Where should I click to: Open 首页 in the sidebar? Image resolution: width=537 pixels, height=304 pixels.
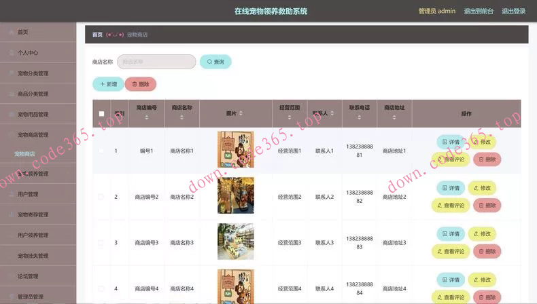pyautogui.click(x=37, y=32)
